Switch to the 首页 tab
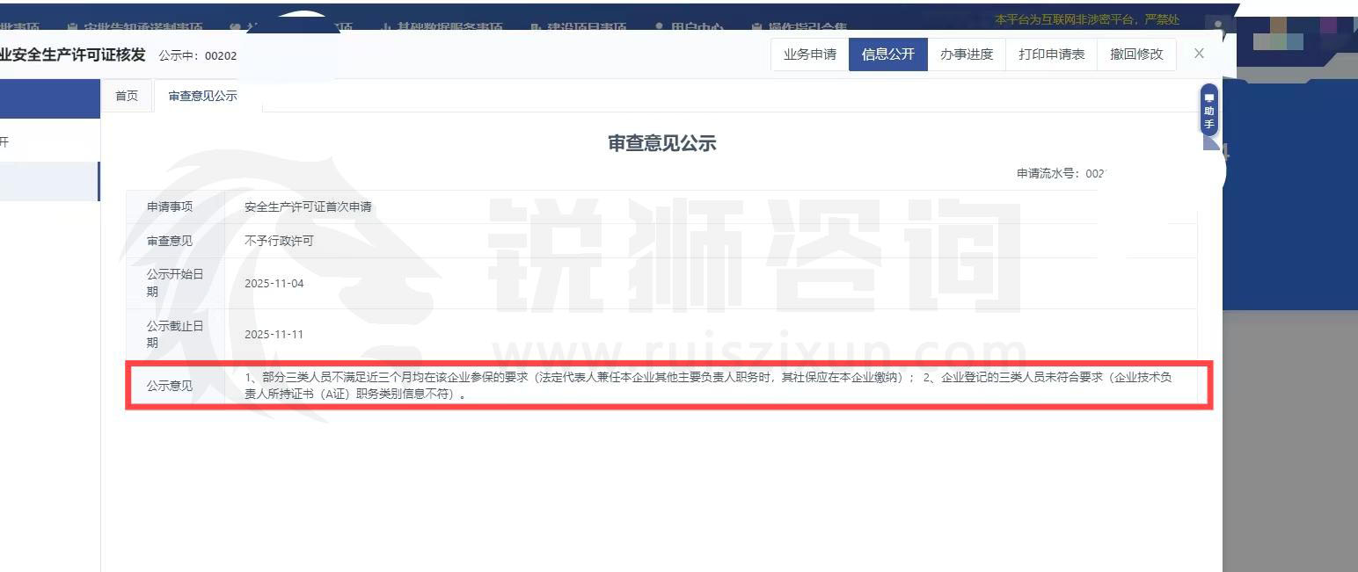 pos(127,96)
